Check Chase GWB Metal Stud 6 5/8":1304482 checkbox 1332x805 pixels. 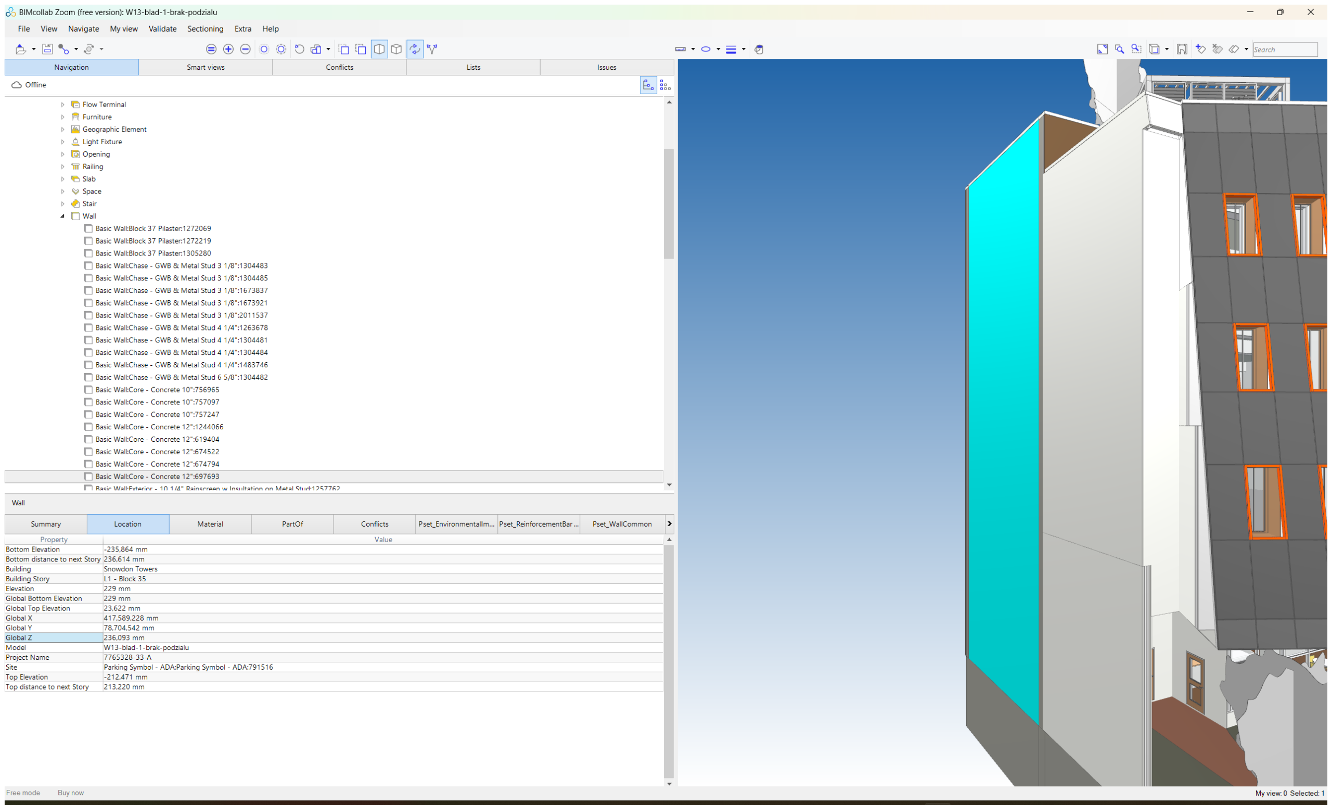click(x=88, y=377)
